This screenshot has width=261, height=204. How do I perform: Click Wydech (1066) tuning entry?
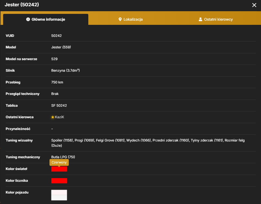click(138, 140)
